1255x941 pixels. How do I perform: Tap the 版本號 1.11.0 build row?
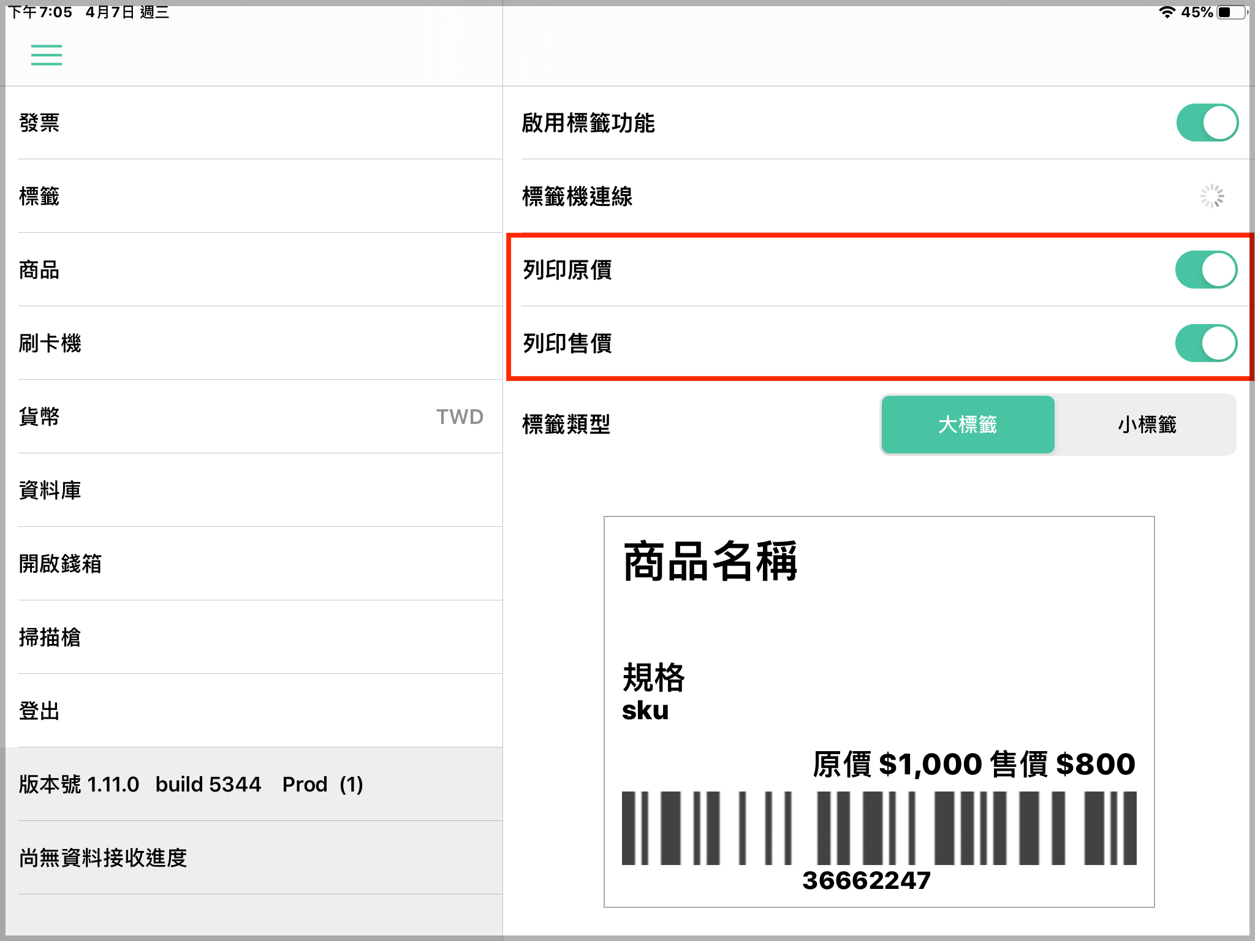[x=254, y=784]
